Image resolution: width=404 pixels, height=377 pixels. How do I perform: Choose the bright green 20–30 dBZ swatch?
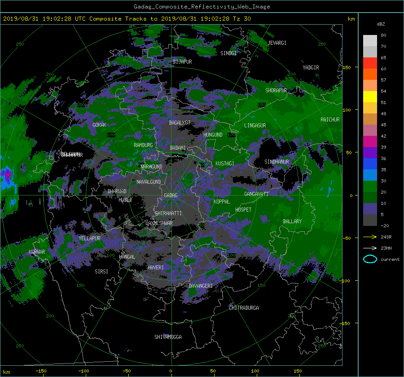click(370, 186)
